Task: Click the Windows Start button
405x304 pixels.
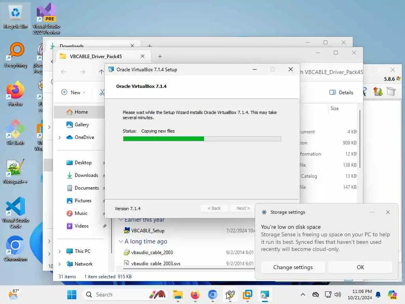Action: (x=72, y=294)
